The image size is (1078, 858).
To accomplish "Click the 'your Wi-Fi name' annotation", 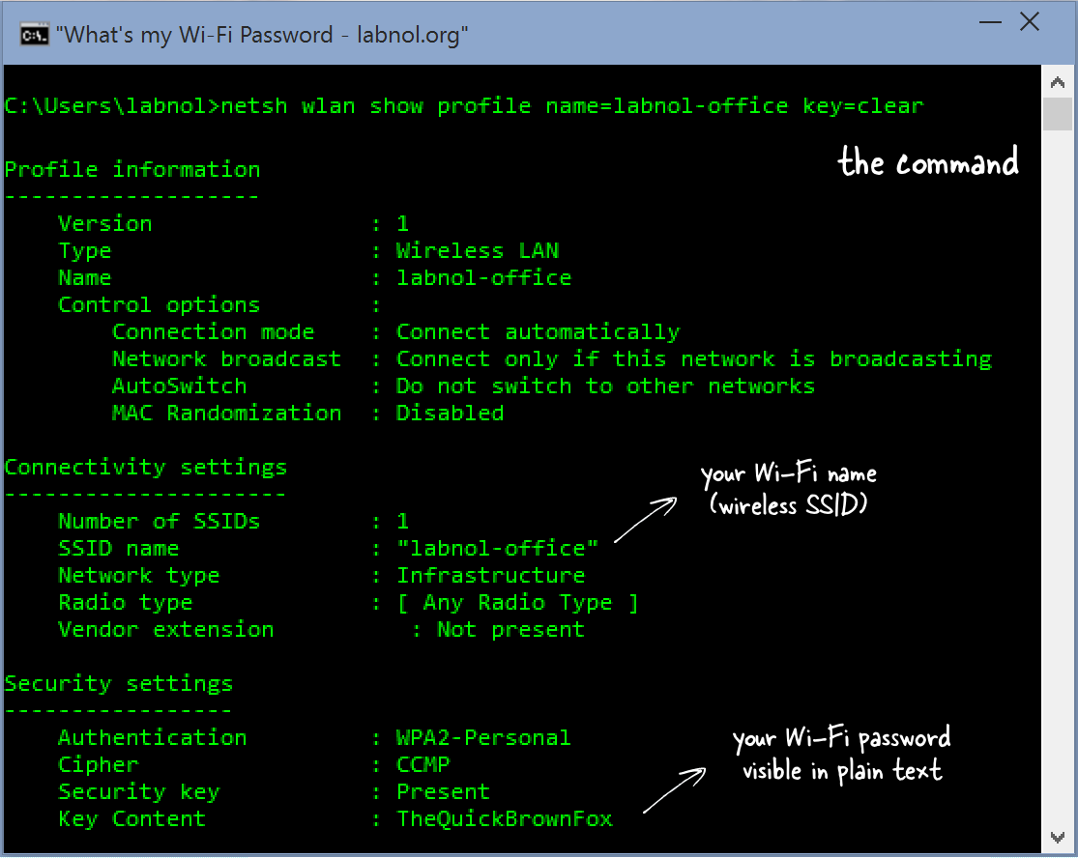I will [788, 488].
